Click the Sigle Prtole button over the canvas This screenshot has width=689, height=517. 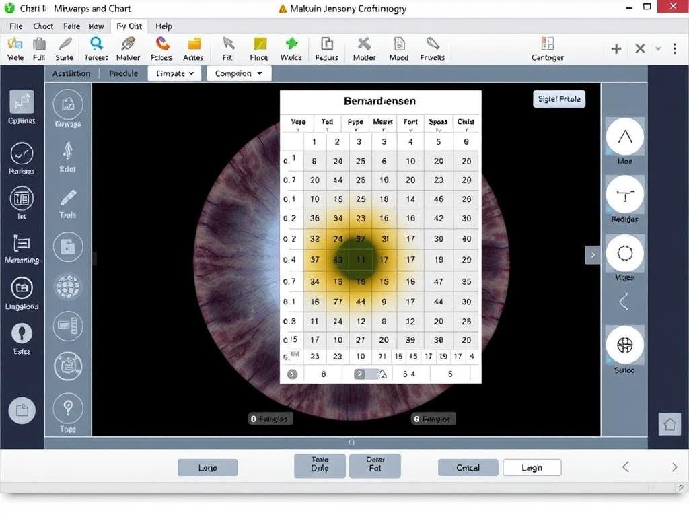coord(558,98)
